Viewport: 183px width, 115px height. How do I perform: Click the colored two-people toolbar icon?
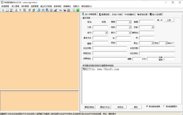34,10
